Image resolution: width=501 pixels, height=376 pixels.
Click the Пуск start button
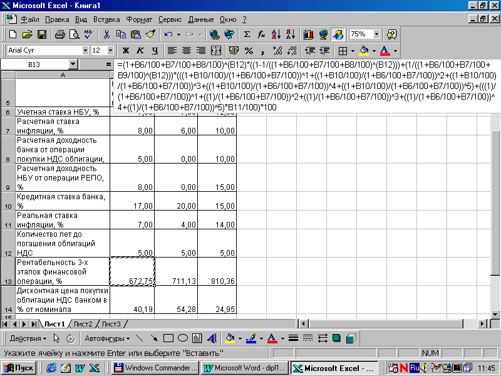pos(19,368)
